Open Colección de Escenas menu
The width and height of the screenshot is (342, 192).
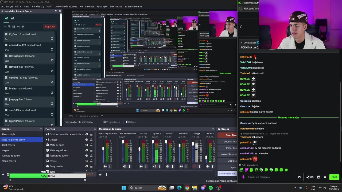(66, 6)
